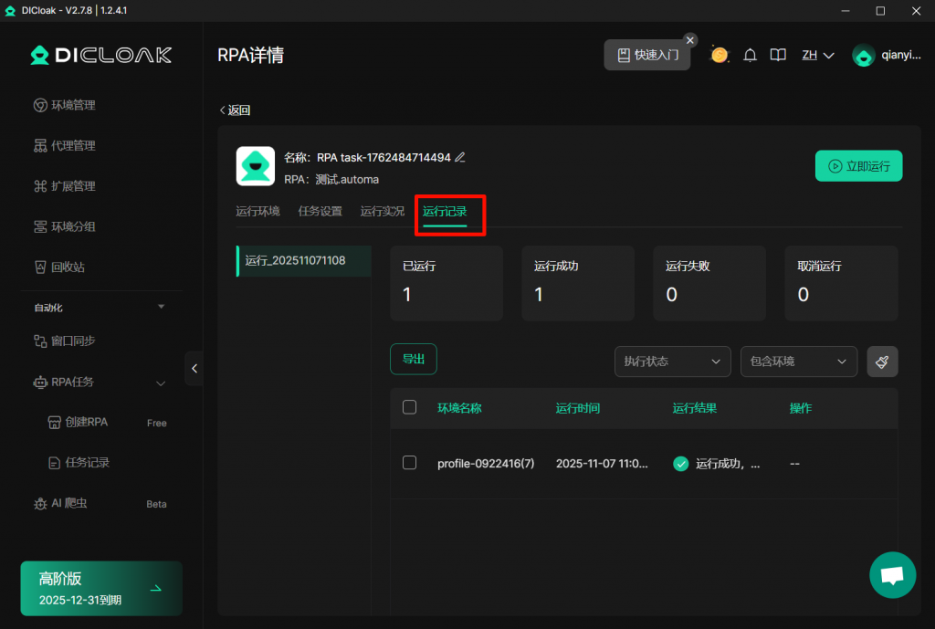
Task: Switch to the 运行环境 tab
Action: 257,211
